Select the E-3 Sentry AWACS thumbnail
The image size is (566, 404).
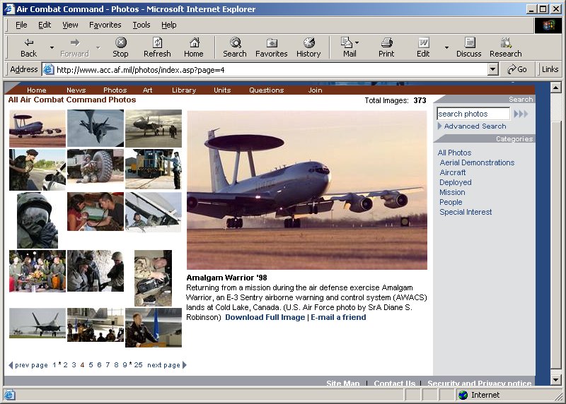pyautogui.click(x=37, y=128)
